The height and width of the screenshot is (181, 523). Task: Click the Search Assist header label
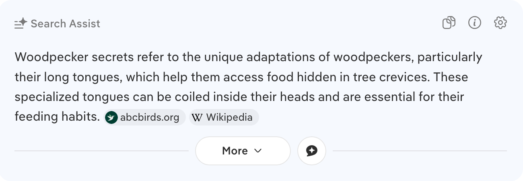(65, 24)
